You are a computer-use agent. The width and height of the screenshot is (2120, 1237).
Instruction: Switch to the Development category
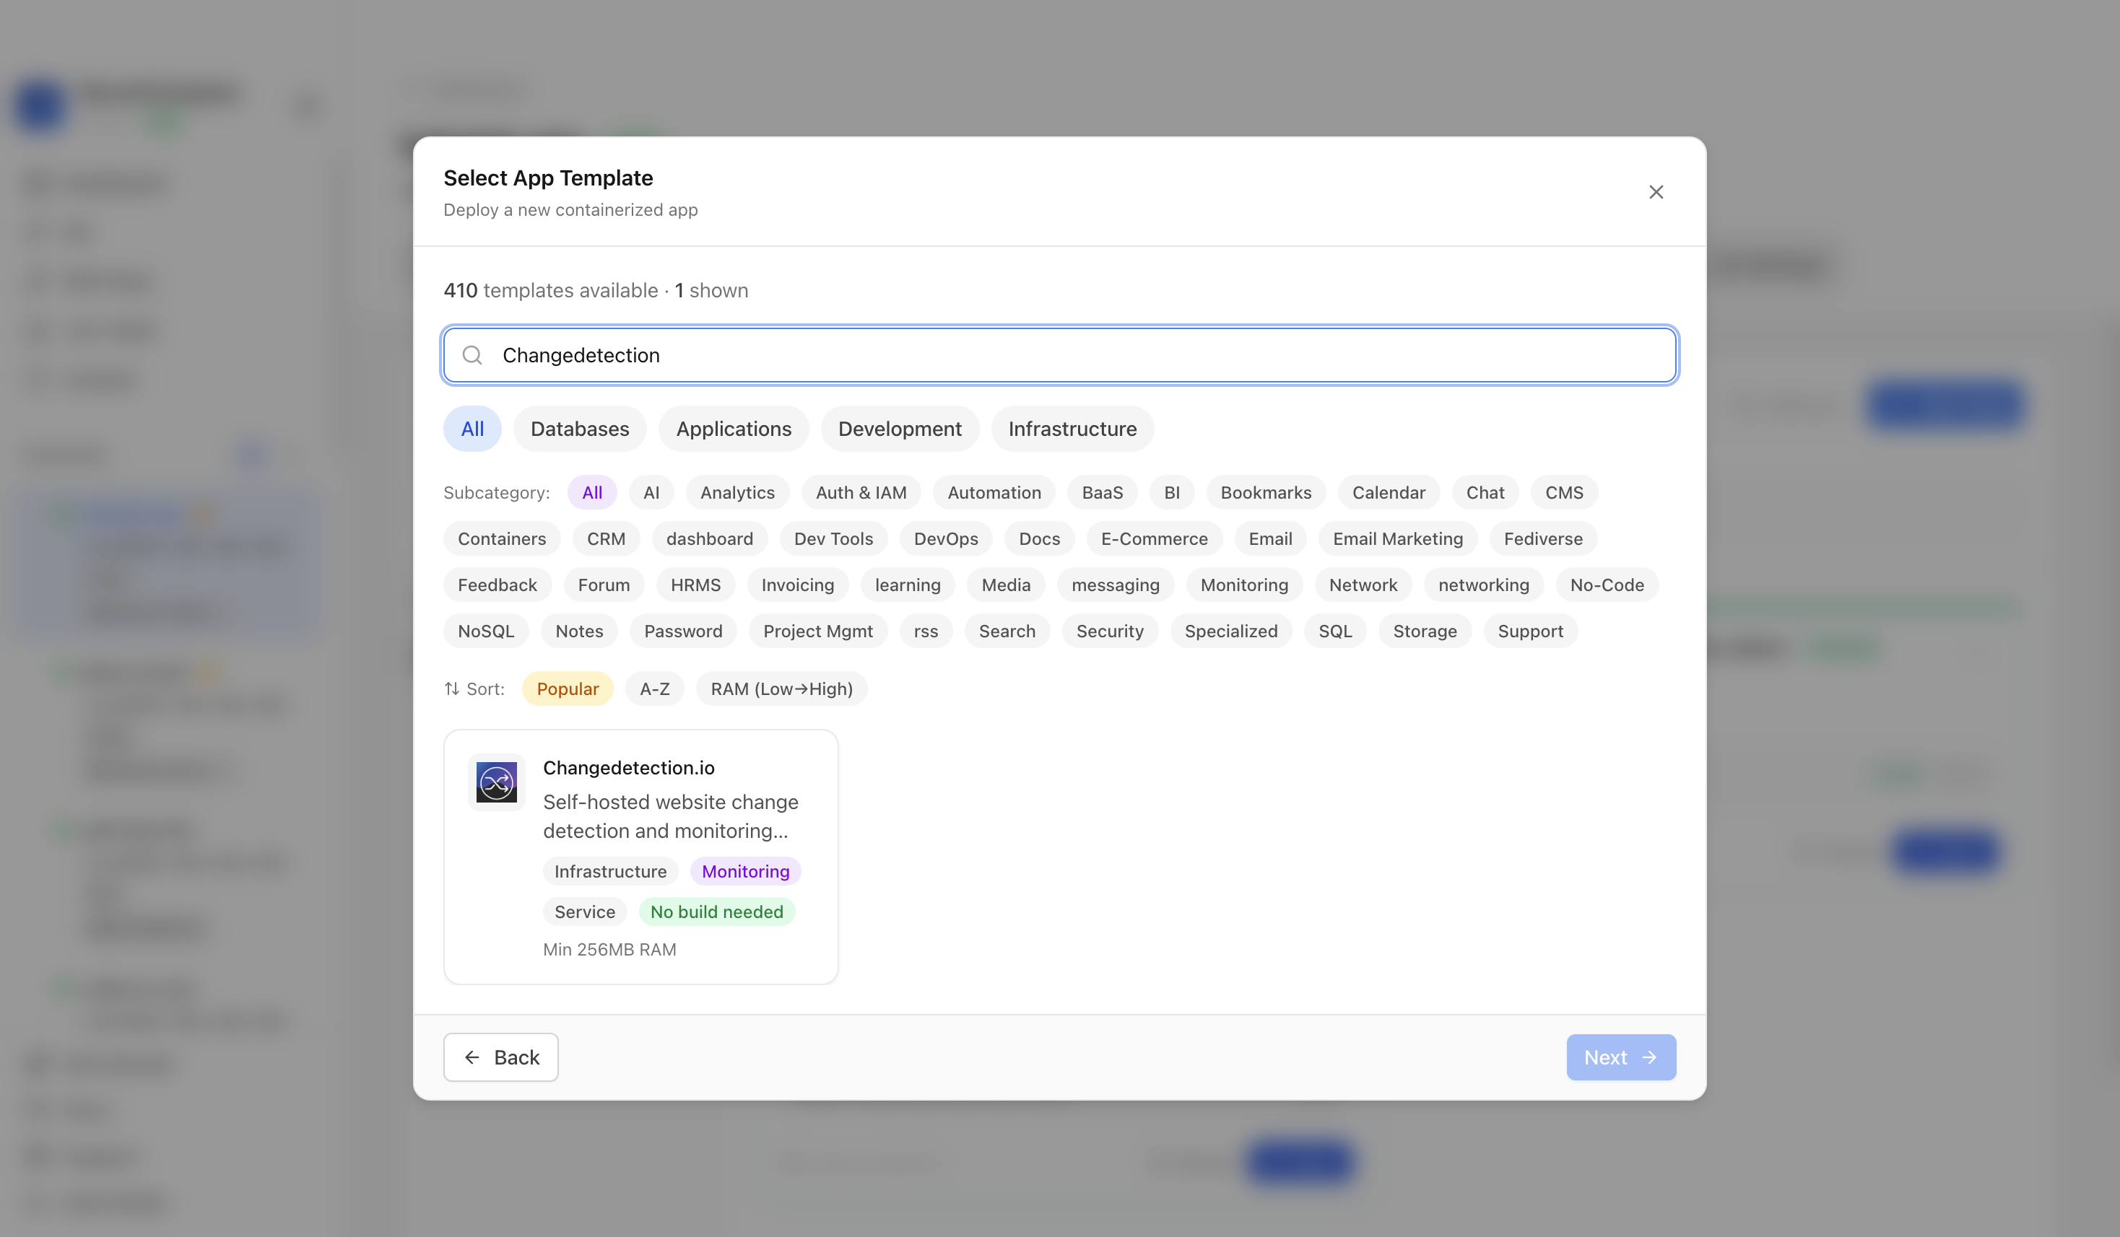click(x=899, y=428)
